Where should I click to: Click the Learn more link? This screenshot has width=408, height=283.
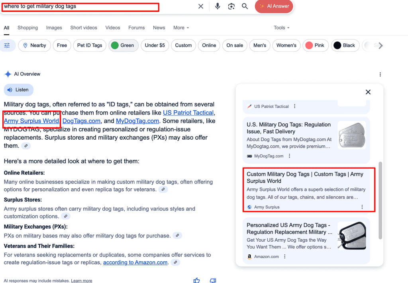click(x=82, y=281)
